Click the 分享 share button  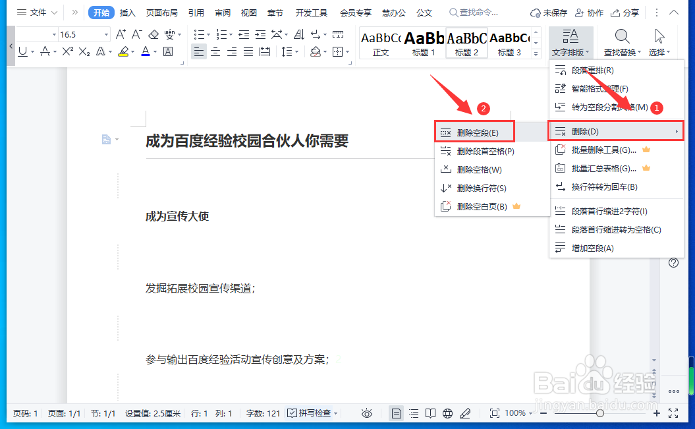(625, 13)
